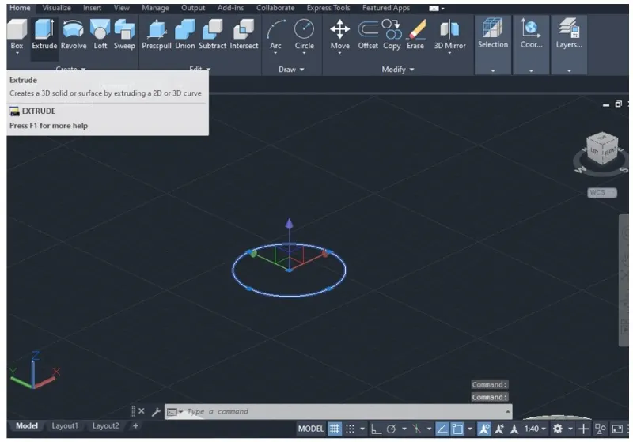Click the Erase tool
Image resolution: width=633 pixels, height=442 pixels.
click(x=415, y=34)
